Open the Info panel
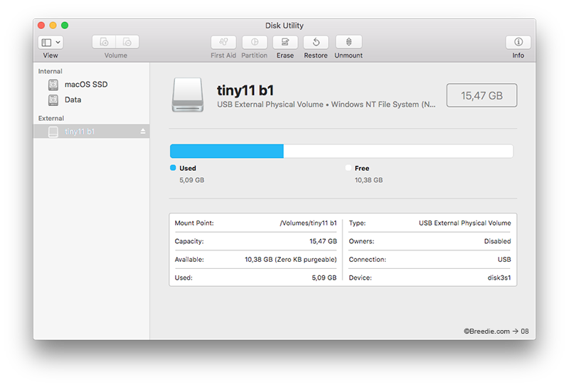The image size is (569, 387). click(x=519, y=42)
